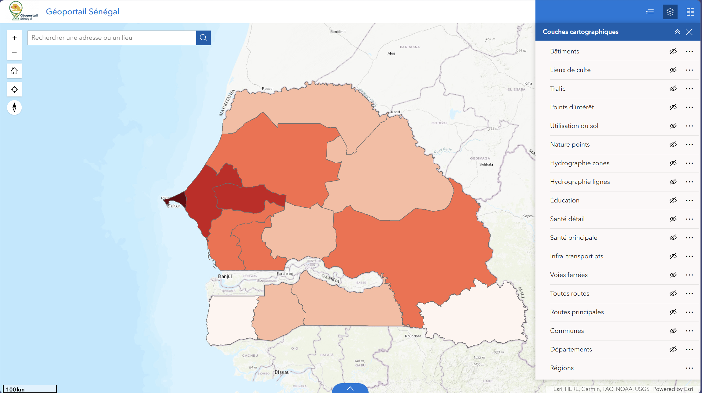Select the Légende view icon
The image size is (702, 393).
650,12
